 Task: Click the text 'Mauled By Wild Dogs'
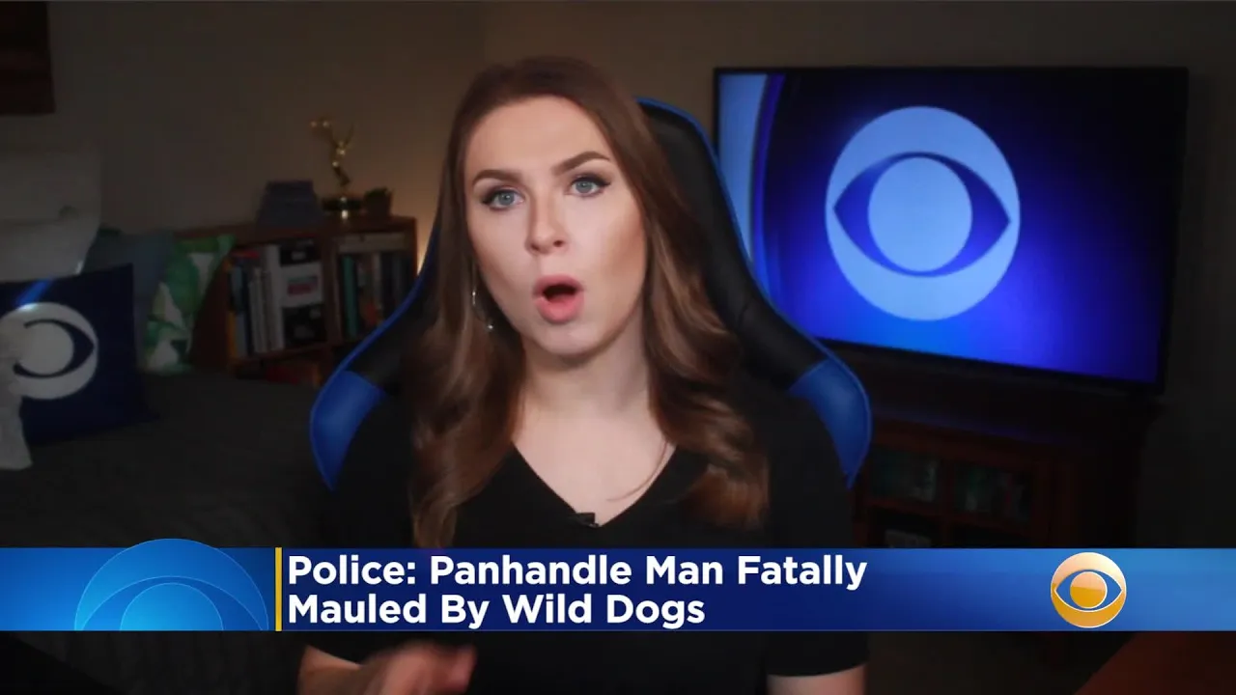pyautogui.click(x=496, y=610)
